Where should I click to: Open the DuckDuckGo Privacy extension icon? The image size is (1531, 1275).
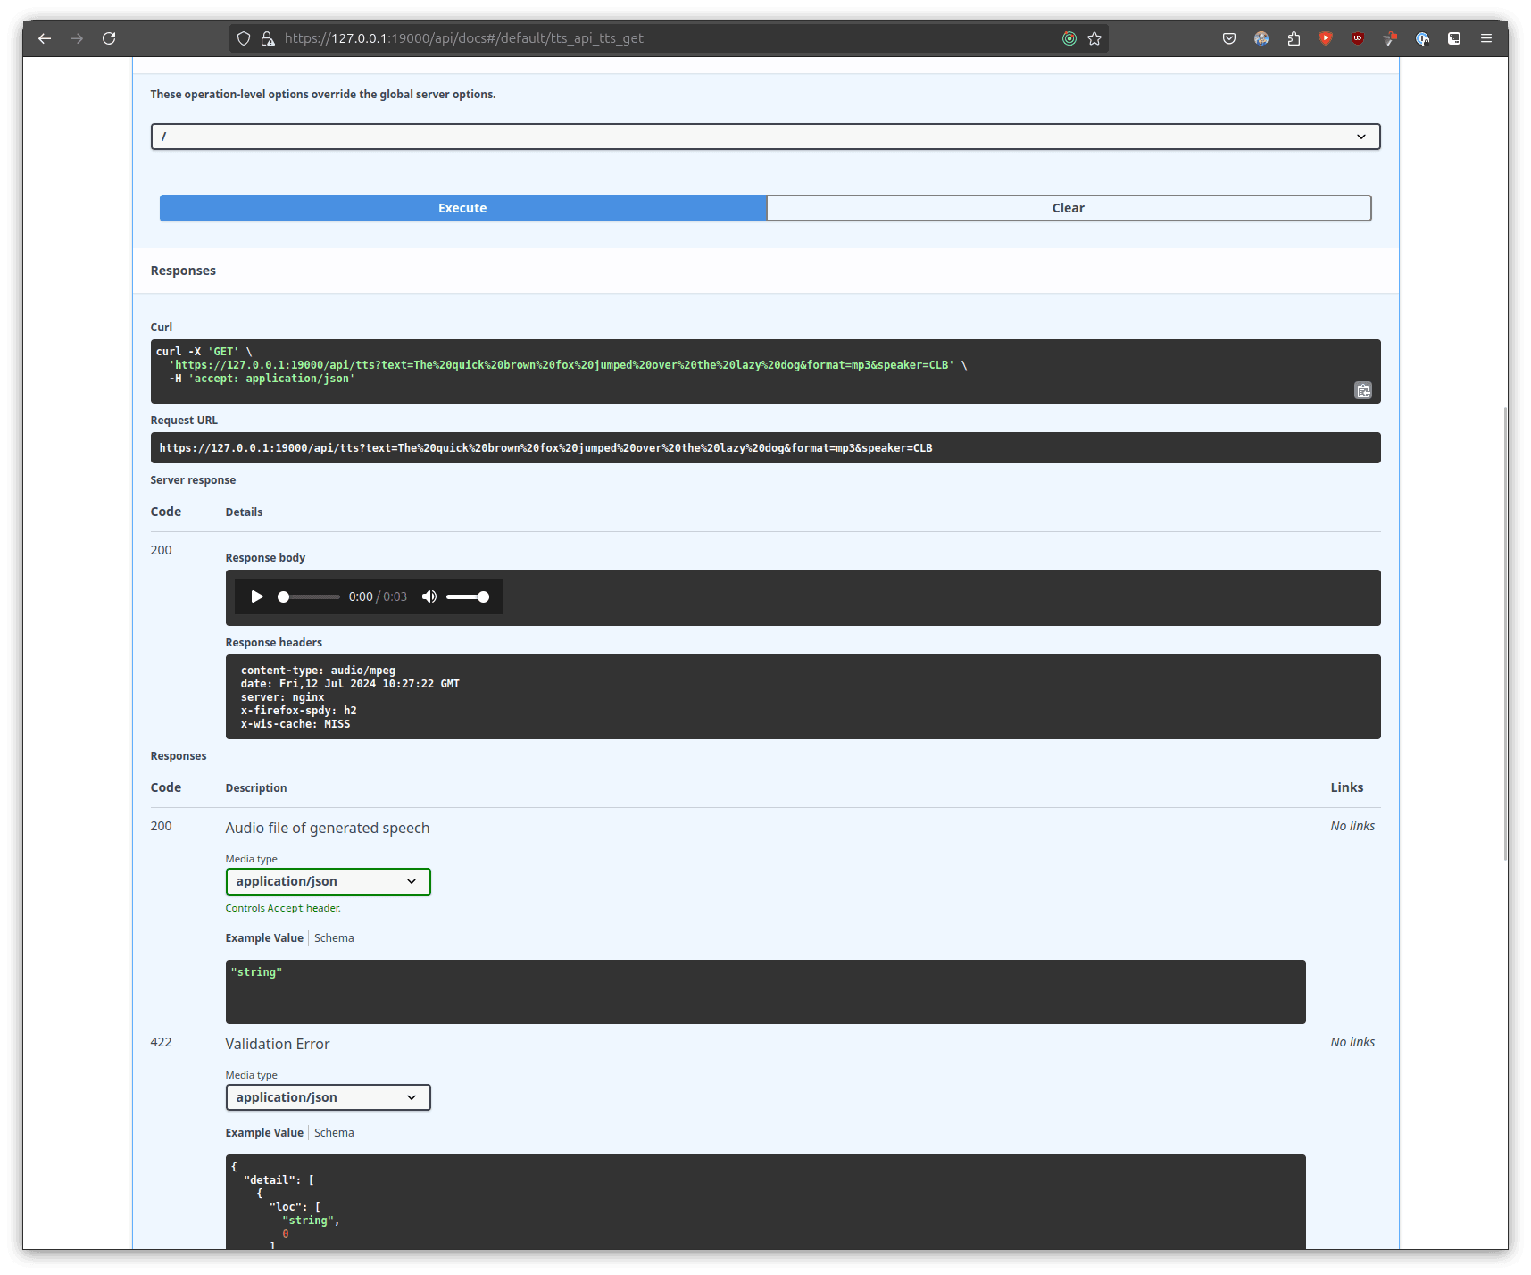1423,38
